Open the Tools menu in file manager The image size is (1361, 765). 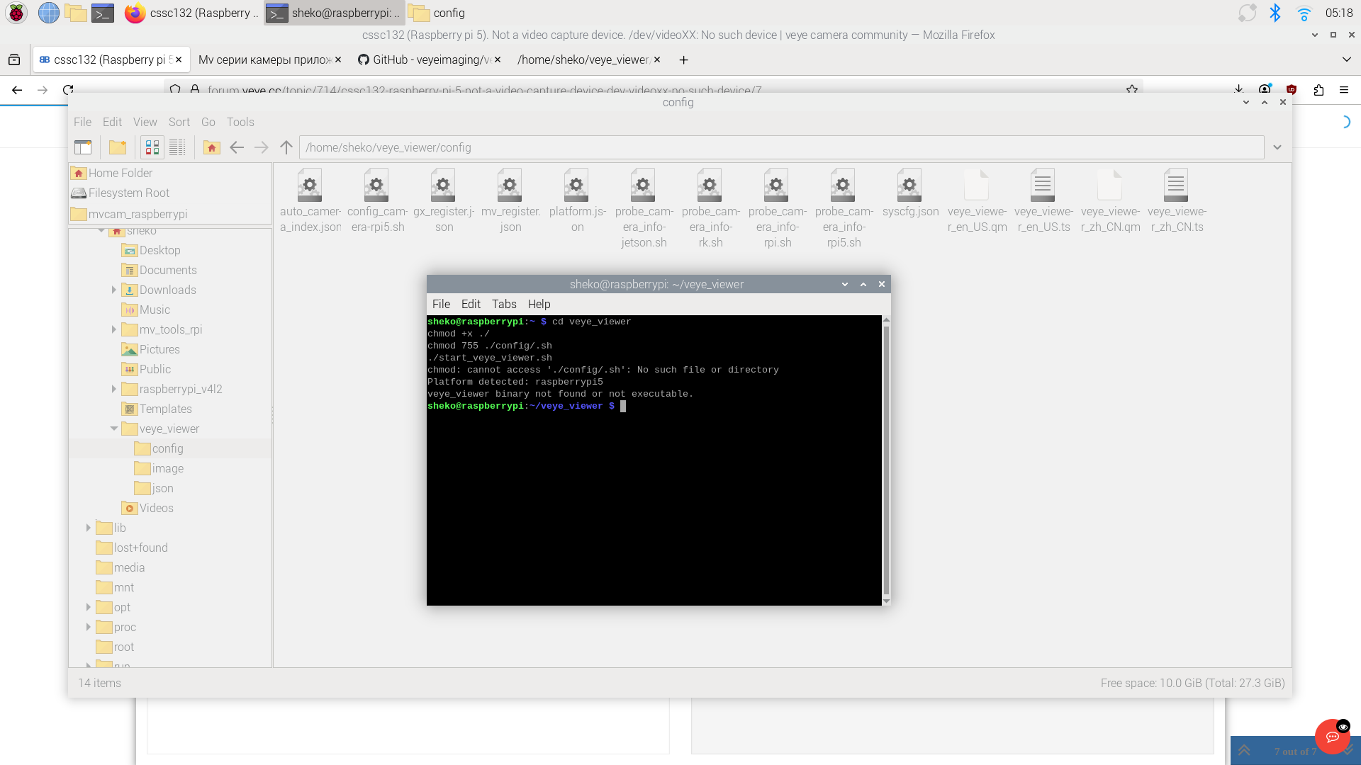coord(240,122)
